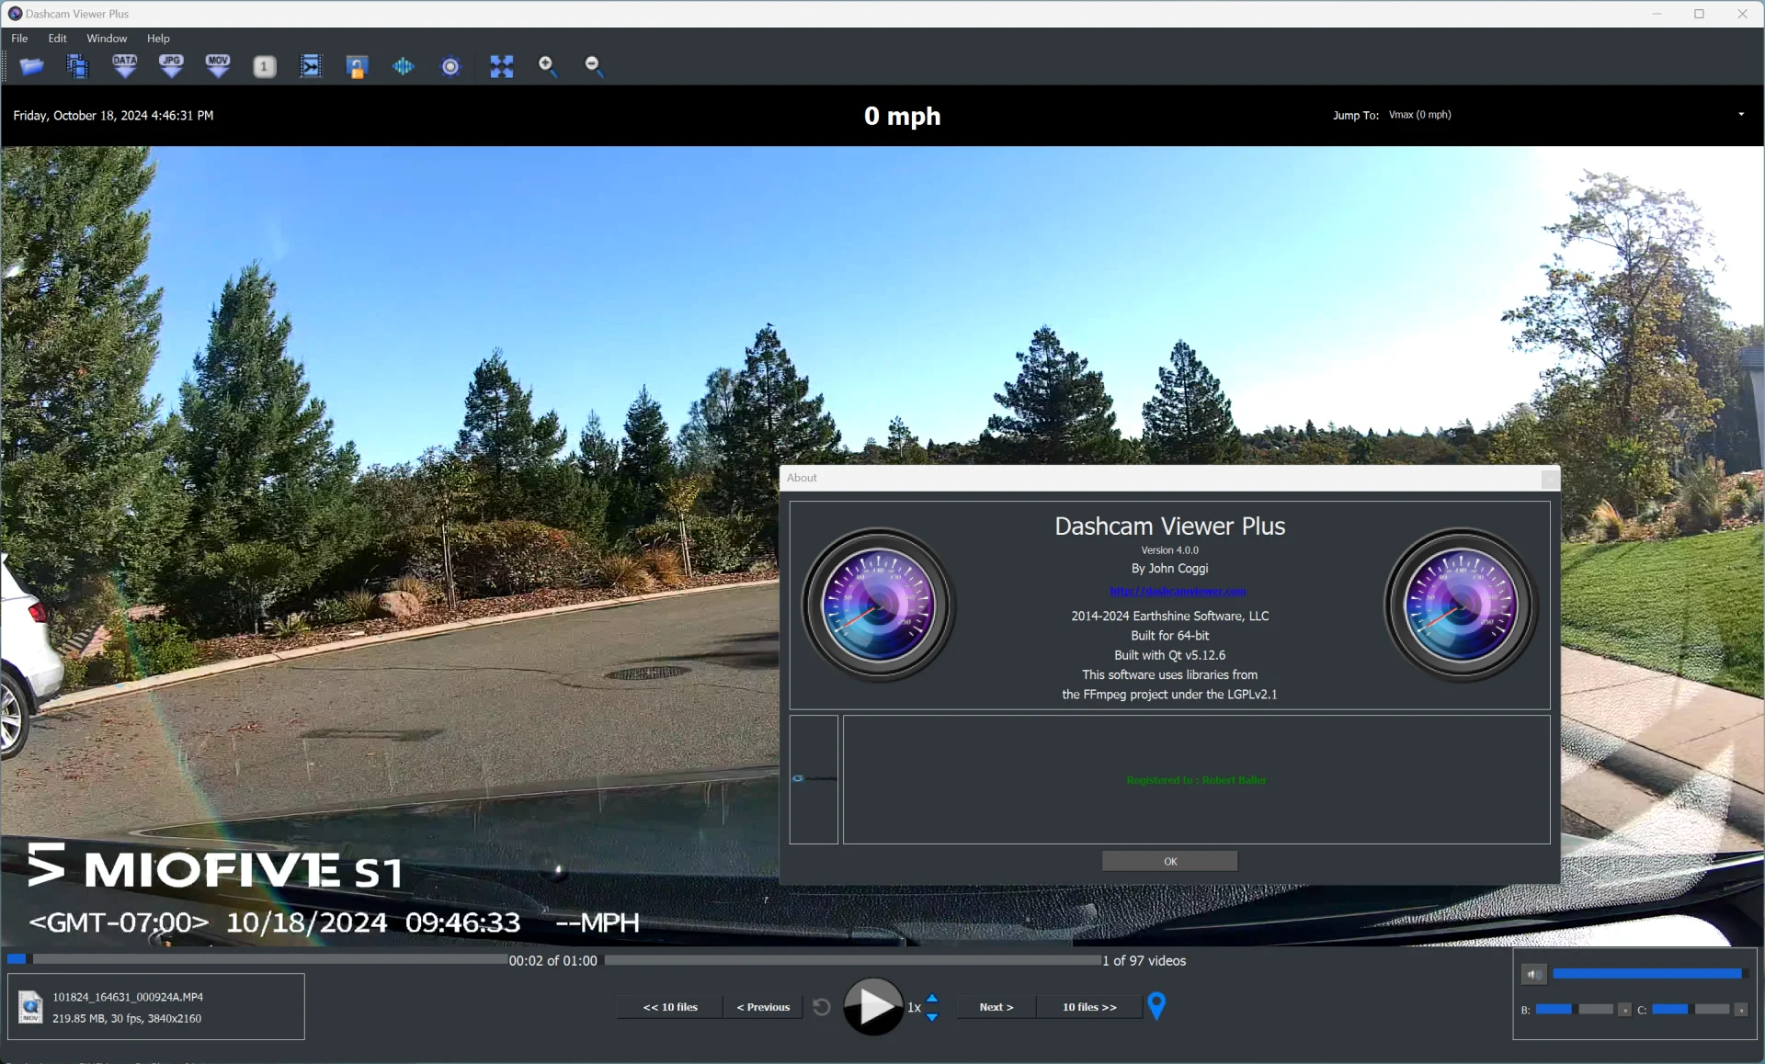Click the '0 mph' speed readout

click(902, 116)
